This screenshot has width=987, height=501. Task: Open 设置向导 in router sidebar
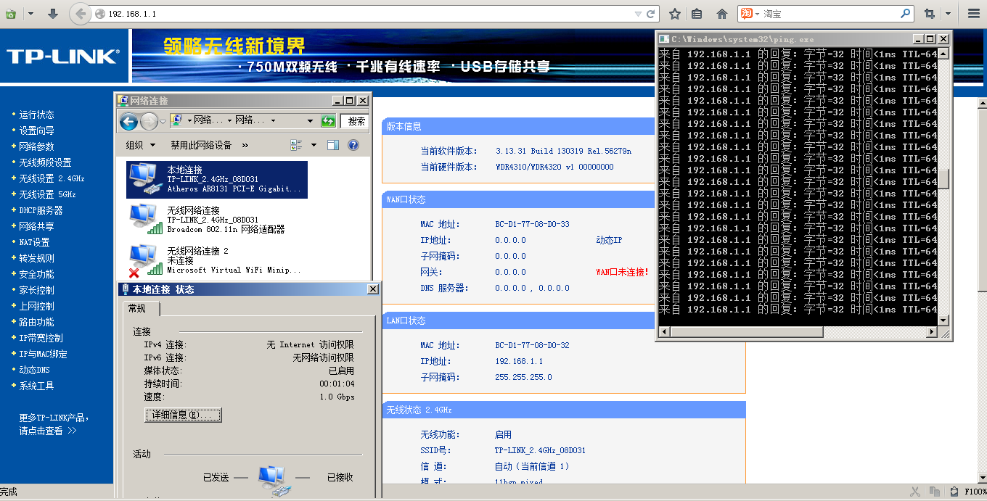click(36, 131)
